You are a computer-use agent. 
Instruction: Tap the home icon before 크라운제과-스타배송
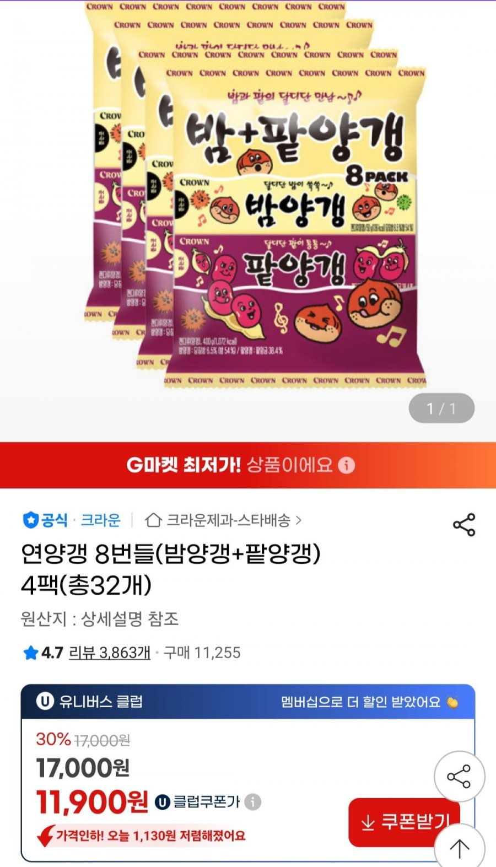click(153, 520)
